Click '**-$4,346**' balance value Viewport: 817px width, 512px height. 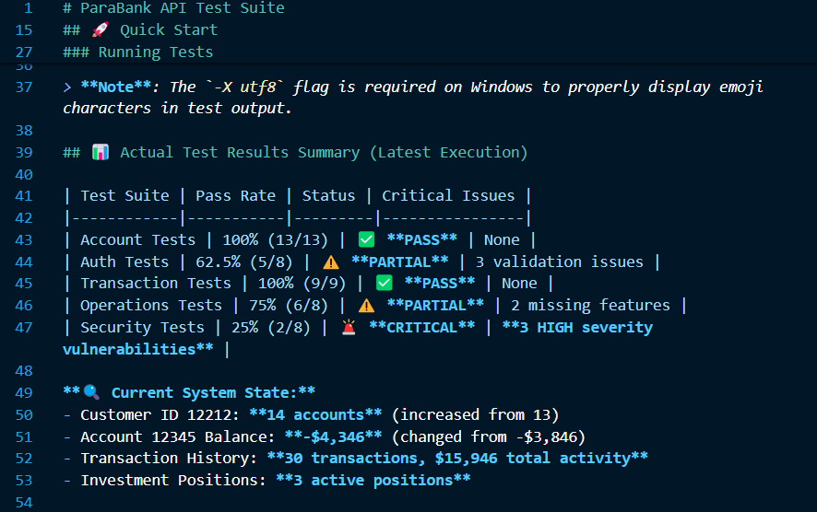click(333, 436)
